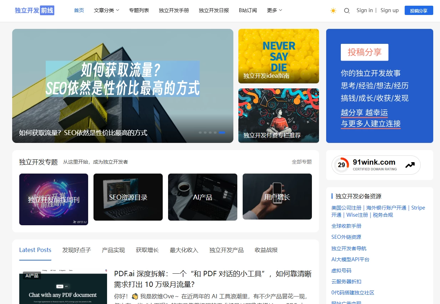This screenshot has width=440, height=304.
Task: Open the SEO资源目录 topic card
Action: pyautogui.click(x=128, y=197)
